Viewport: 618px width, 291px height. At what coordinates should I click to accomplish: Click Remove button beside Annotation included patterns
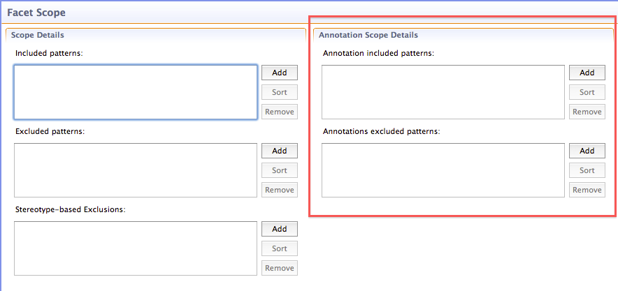(x=587, y=112)
